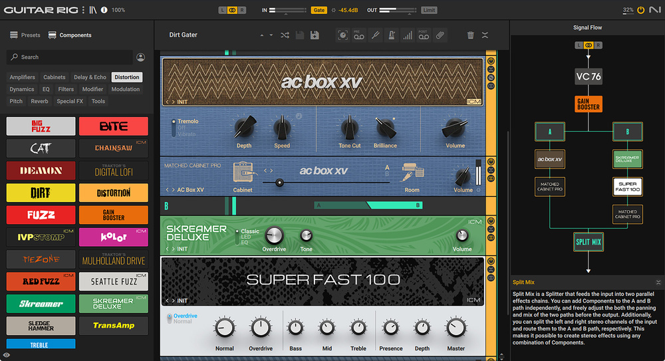Show the Pre tape deck
Screen dimensions: 665x361
tap(359, 35)
